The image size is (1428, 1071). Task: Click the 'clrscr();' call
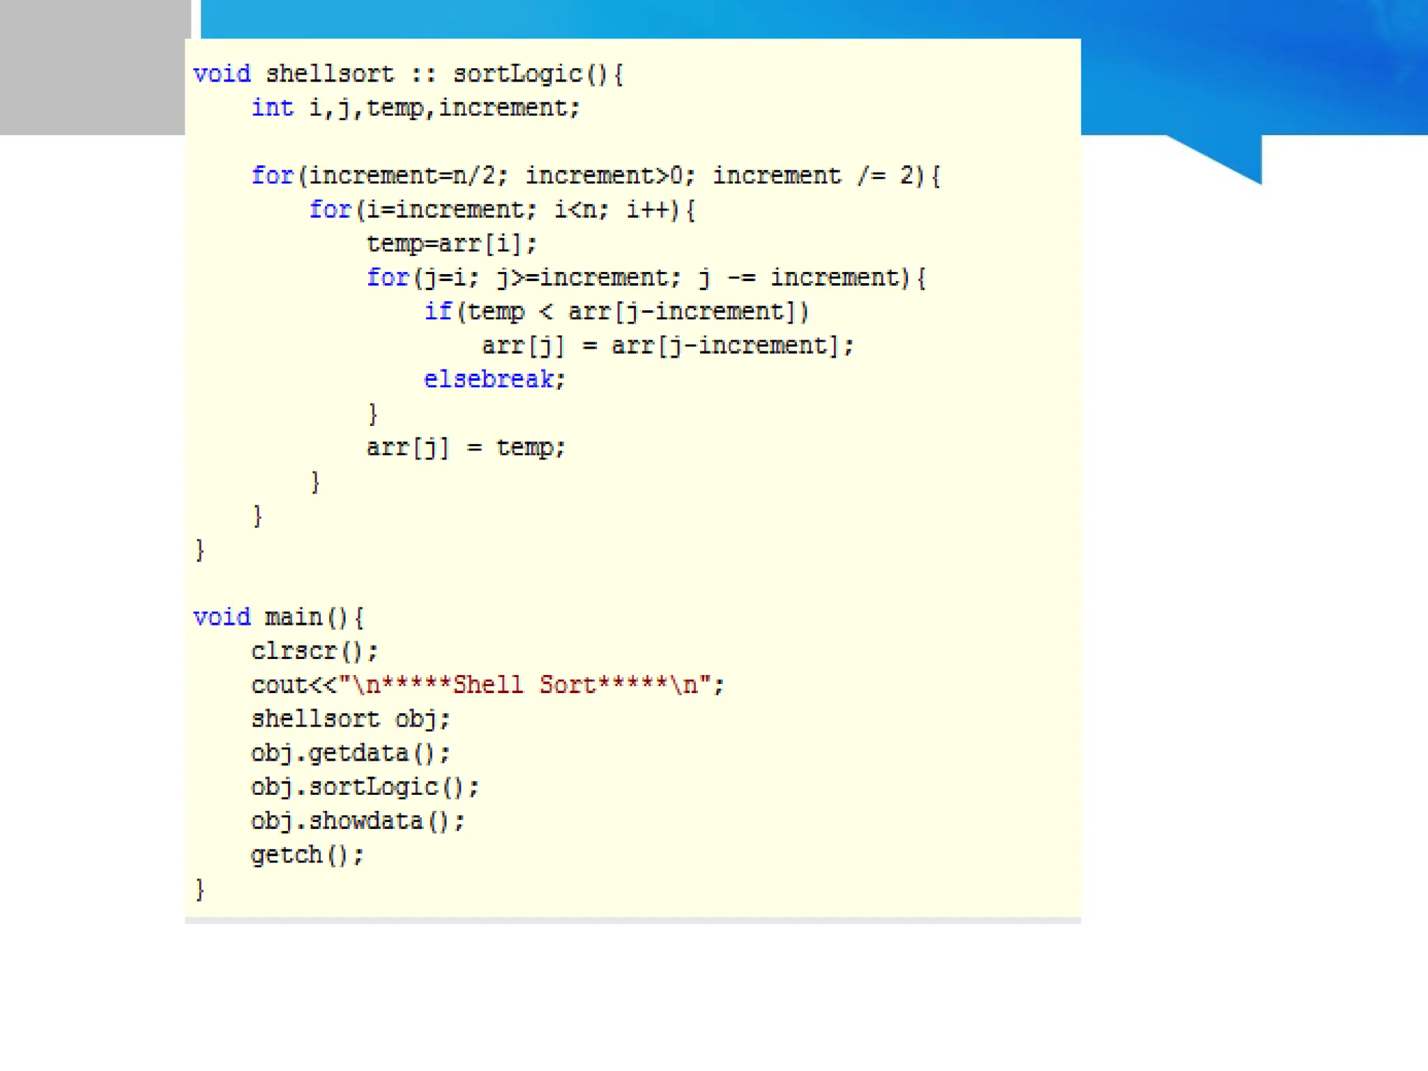(x=314, y=651)
